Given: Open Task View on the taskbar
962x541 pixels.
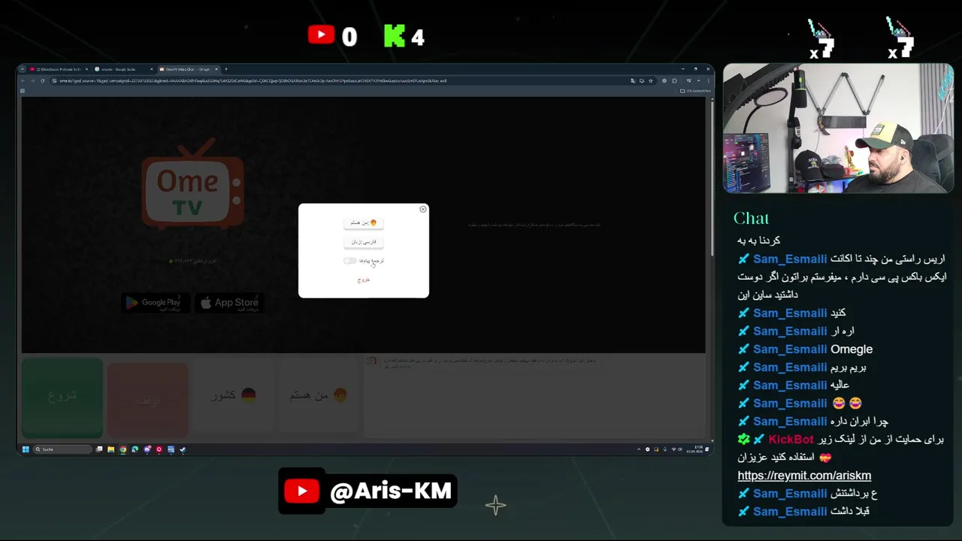Looking at the screenshot, I should (x=98, y=449).
